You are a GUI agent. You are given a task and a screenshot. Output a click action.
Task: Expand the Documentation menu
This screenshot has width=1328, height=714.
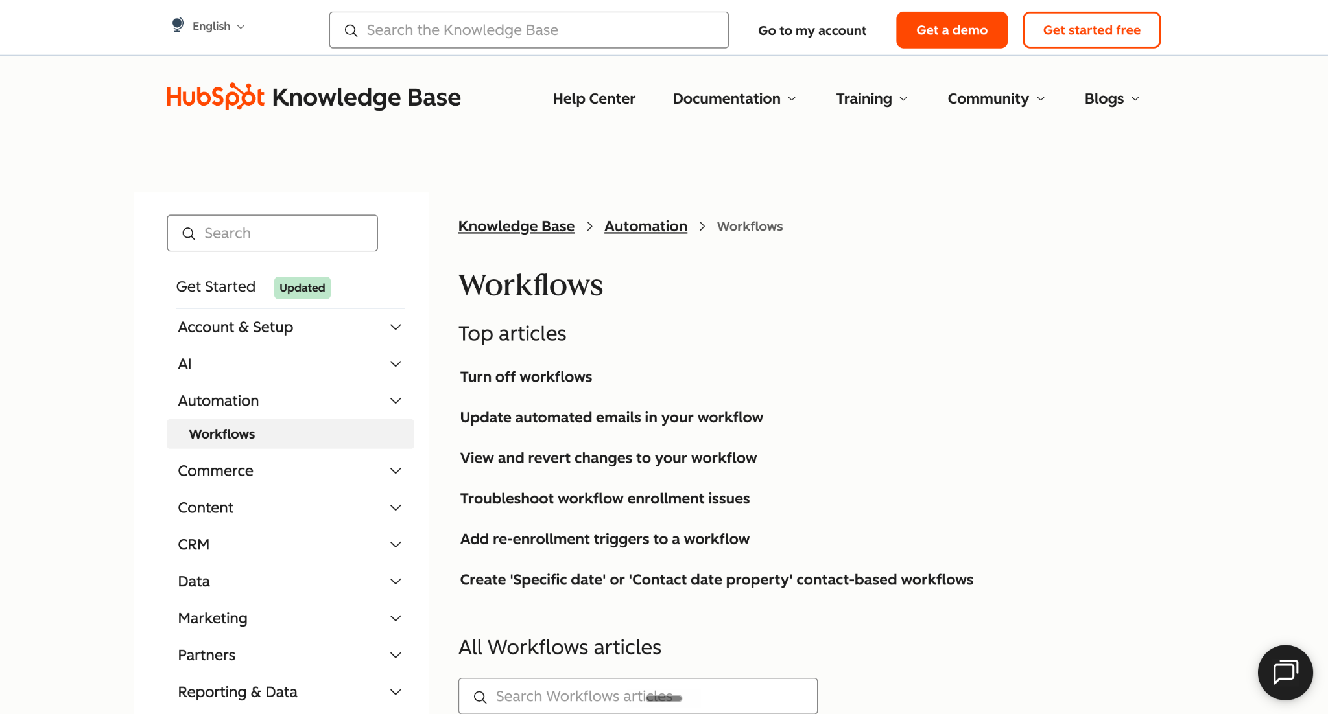734,98
